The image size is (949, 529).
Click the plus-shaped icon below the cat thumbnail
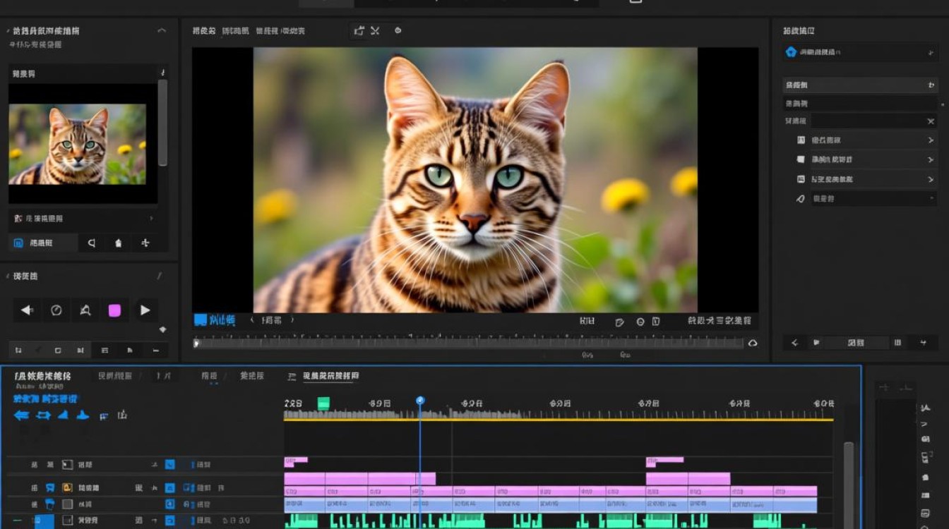tap(145, 243)
